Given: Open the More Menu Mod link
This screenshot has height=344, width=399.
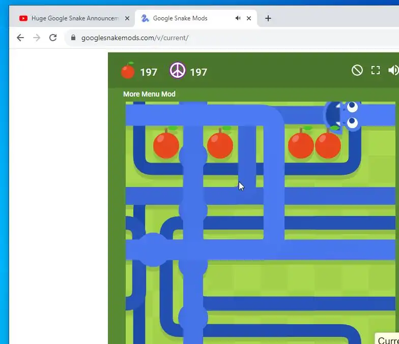Looking at the screenshot, I should (149, 94).
